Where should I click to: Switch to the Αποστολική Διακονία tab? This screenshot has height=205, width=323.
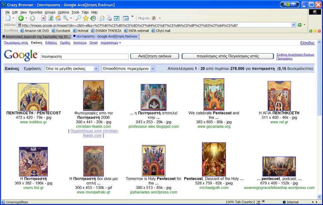tap(37, 37)
